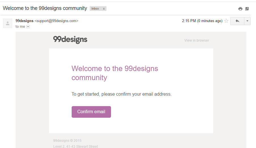Click the purple welcome heading text
This screenshot has width=256, height=148.
tap(115, 73)
